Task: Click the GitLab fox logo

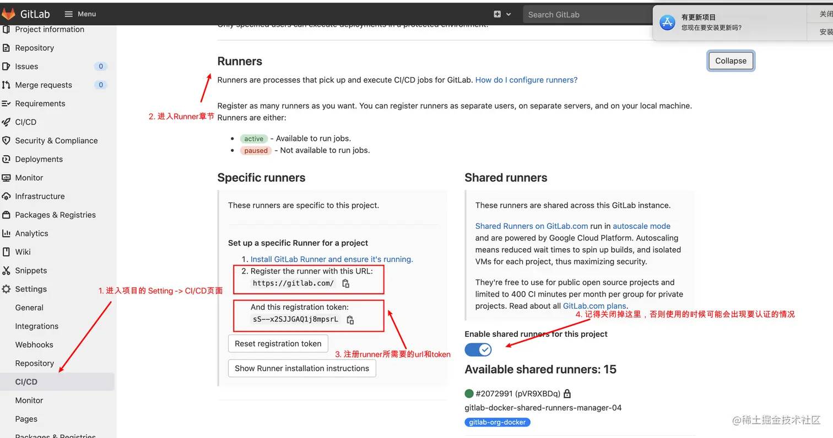Action: 8,14
